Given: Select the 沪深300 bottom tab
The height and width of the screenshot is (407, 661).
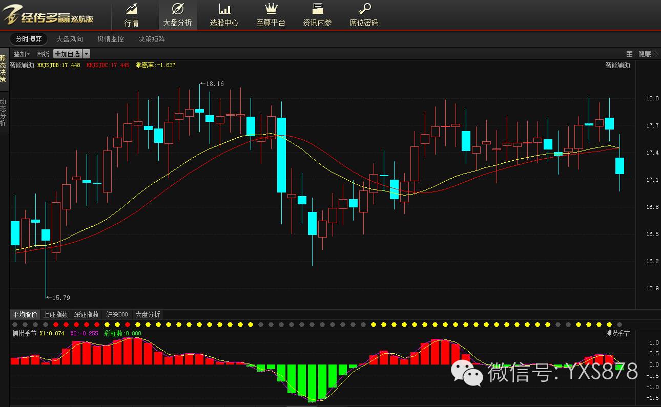Looking at the screenshot, I should pyautogui.click(x=117, y=314).
